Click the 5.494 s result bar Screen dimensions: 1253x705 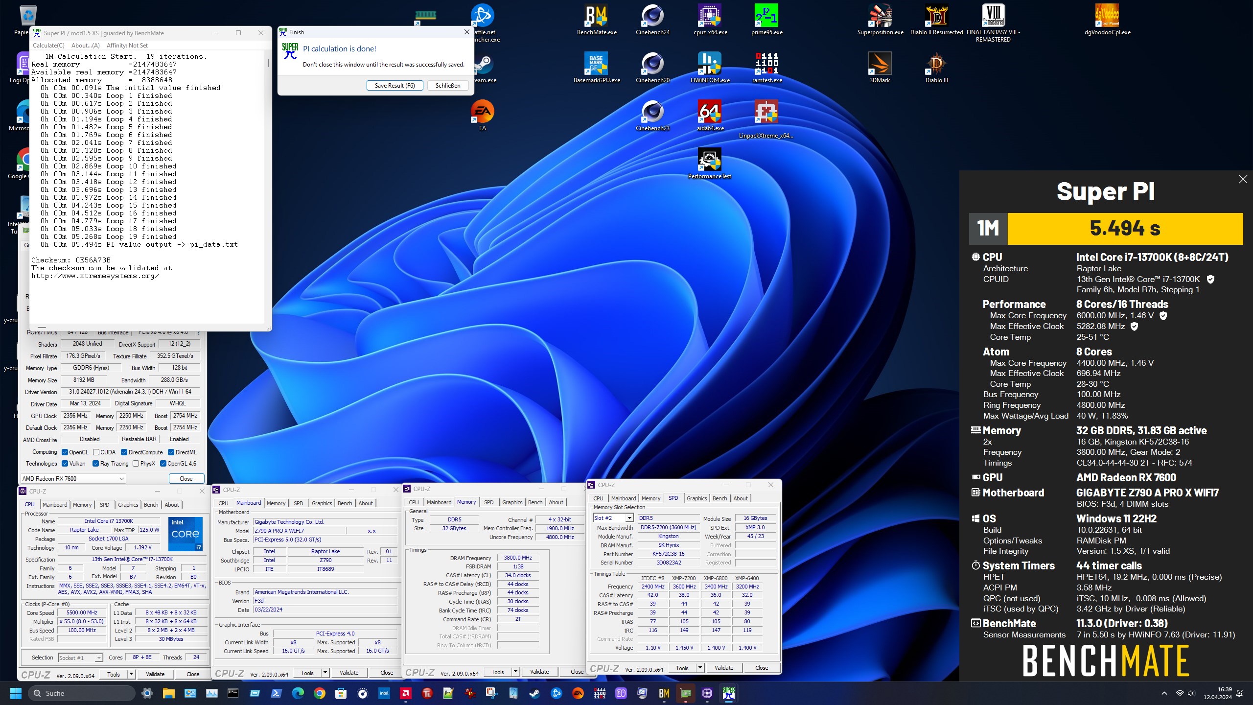[1125, 228]
